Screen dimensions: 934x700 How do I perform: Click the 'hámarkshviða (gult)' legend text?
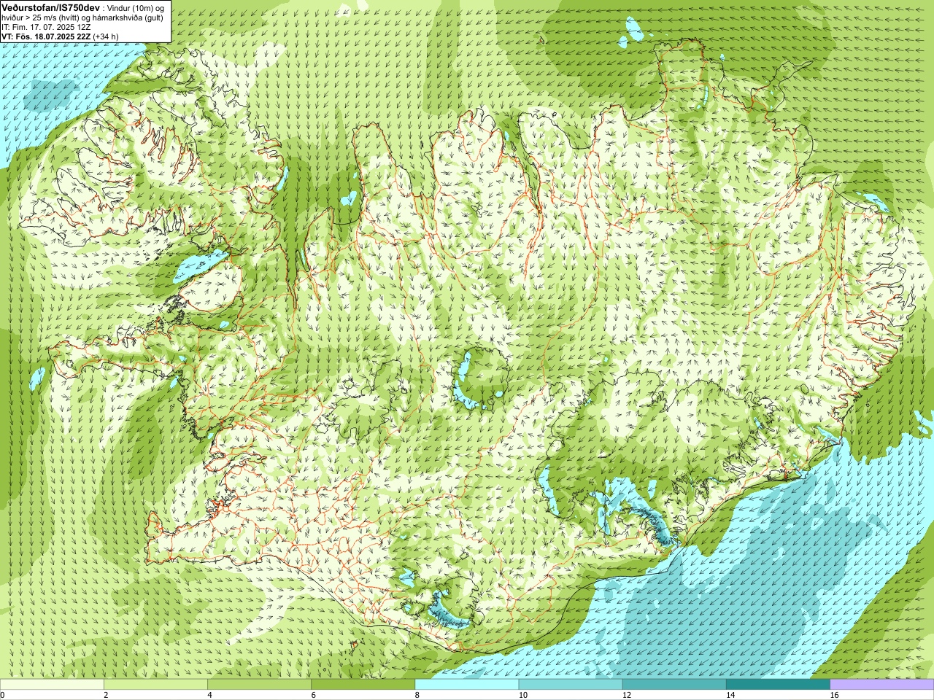[128, 17]
